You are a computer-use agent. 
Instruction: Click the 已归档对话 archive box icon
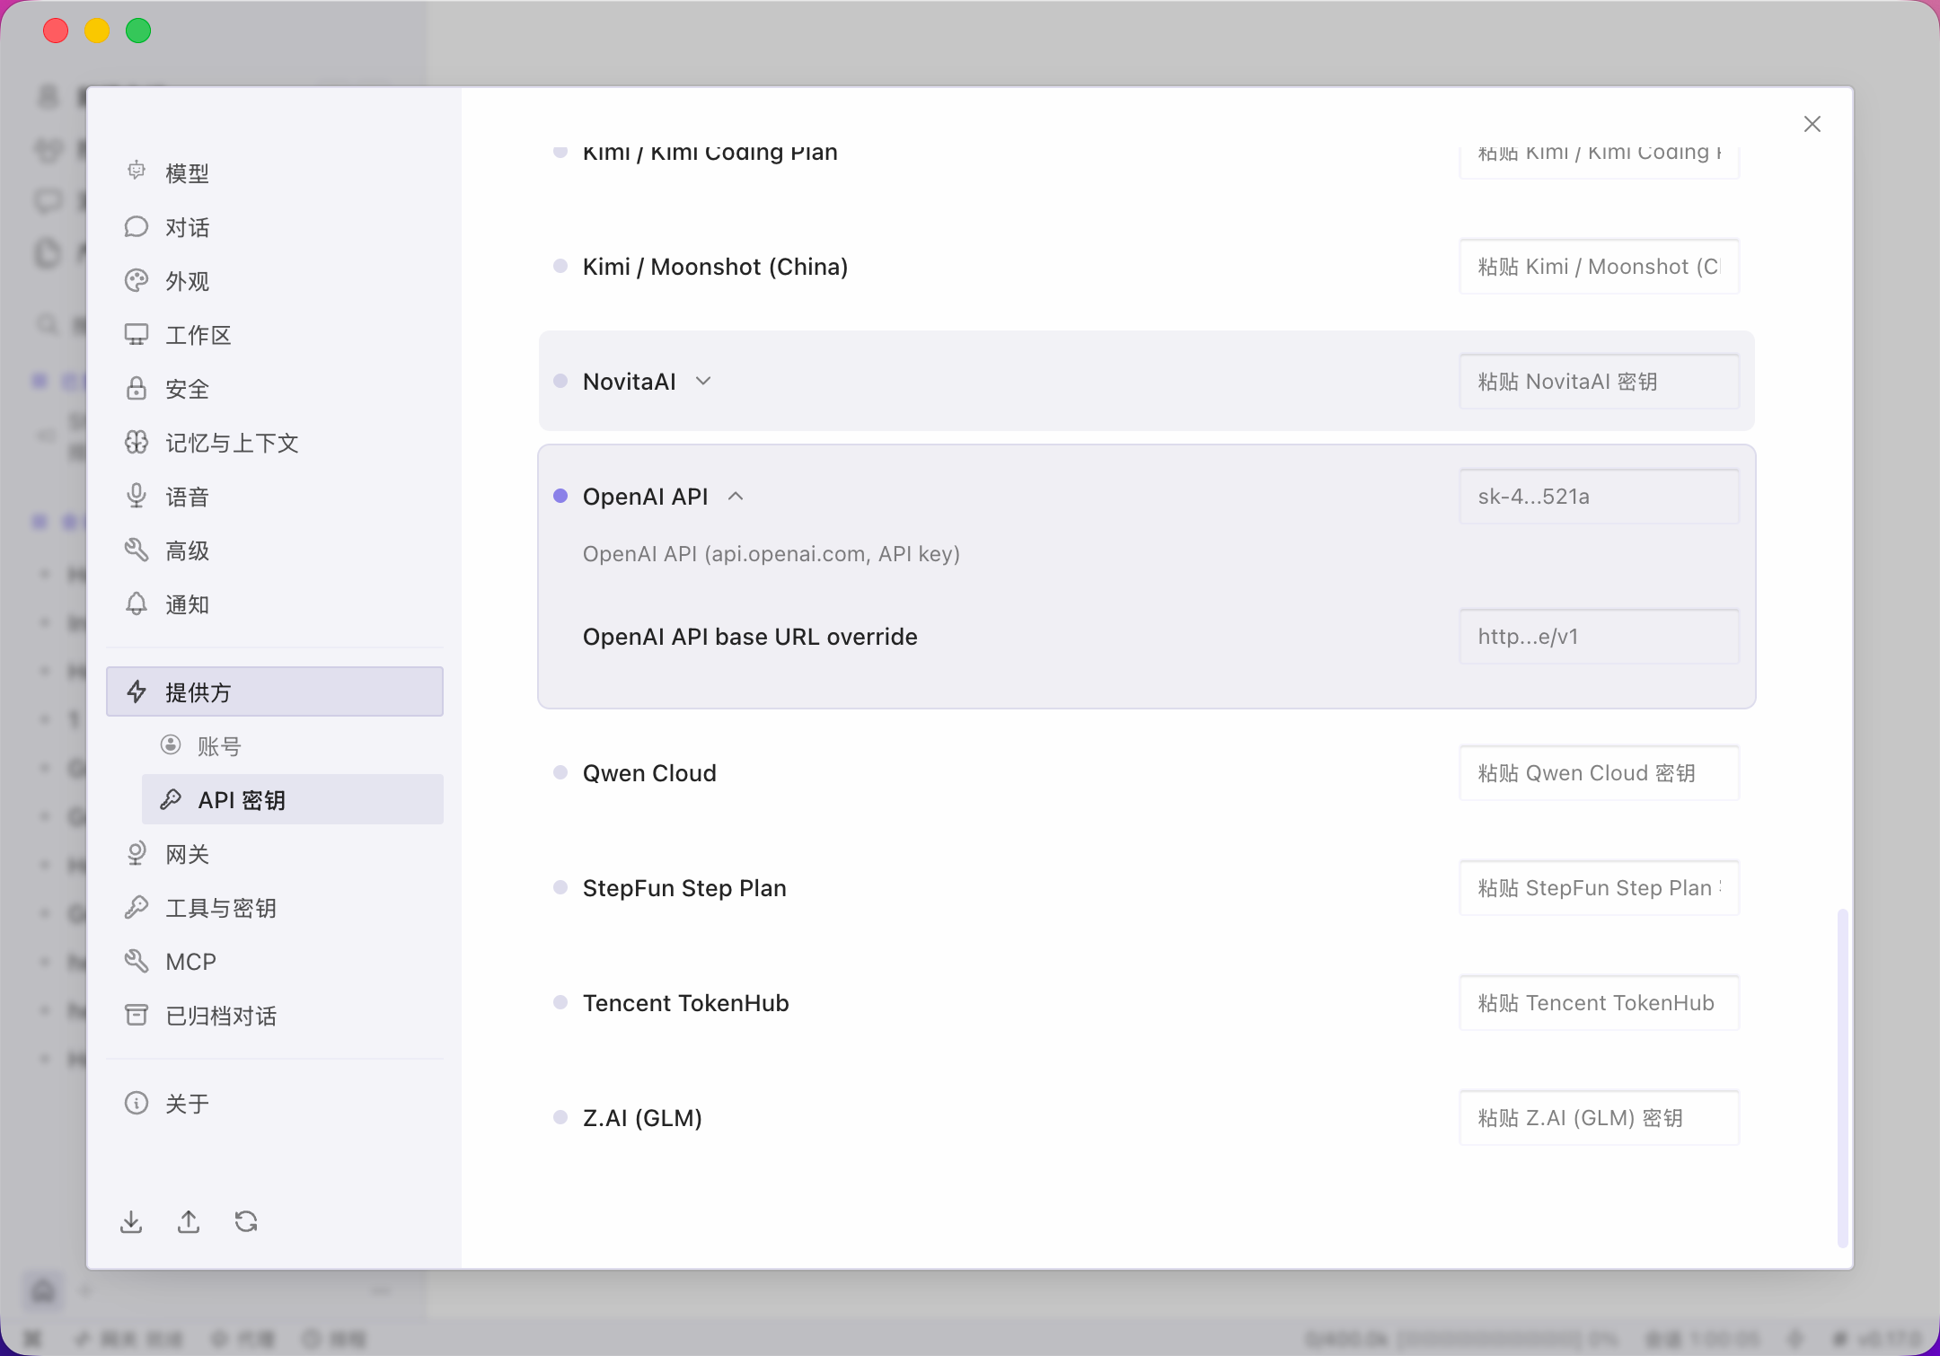tap(137, 1015)
